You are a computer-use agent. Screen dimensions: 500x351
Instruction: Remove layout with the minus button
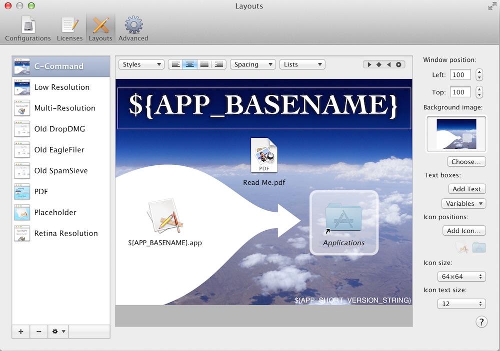click(x=39, y=332)
